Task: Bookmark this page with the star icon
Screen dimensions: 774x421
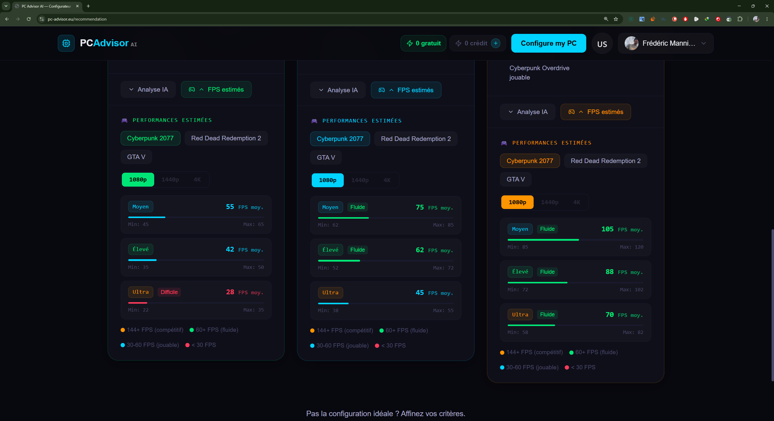Action: [616, 19]
